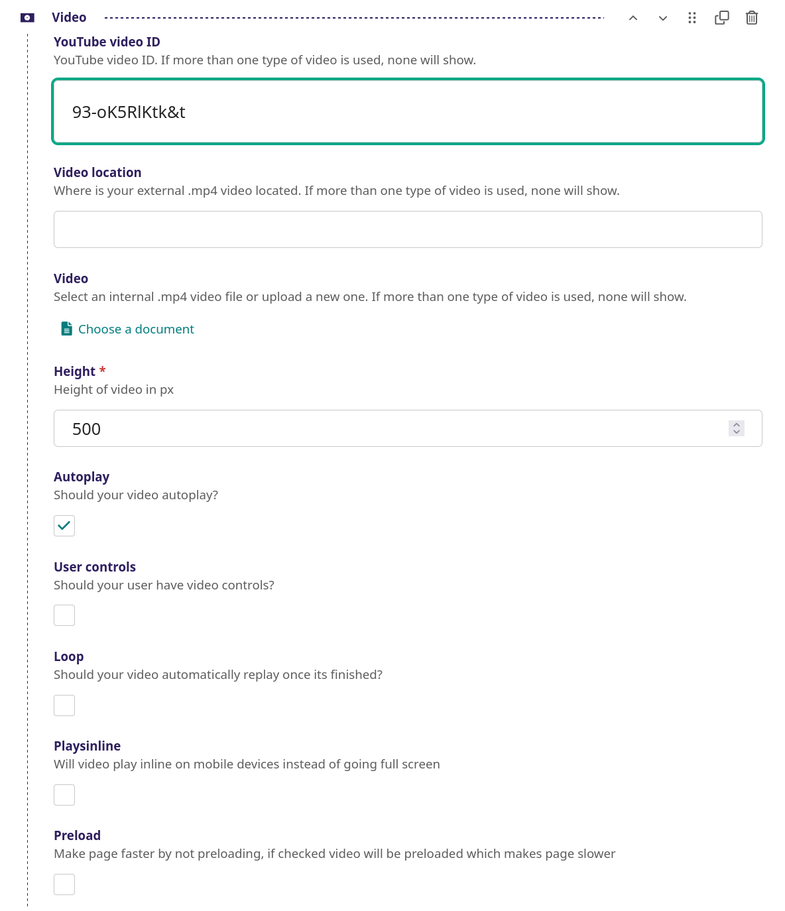This screenshot has height=911, width=785.
Task: Click the Video block type icon
Action: click(27, 18)
